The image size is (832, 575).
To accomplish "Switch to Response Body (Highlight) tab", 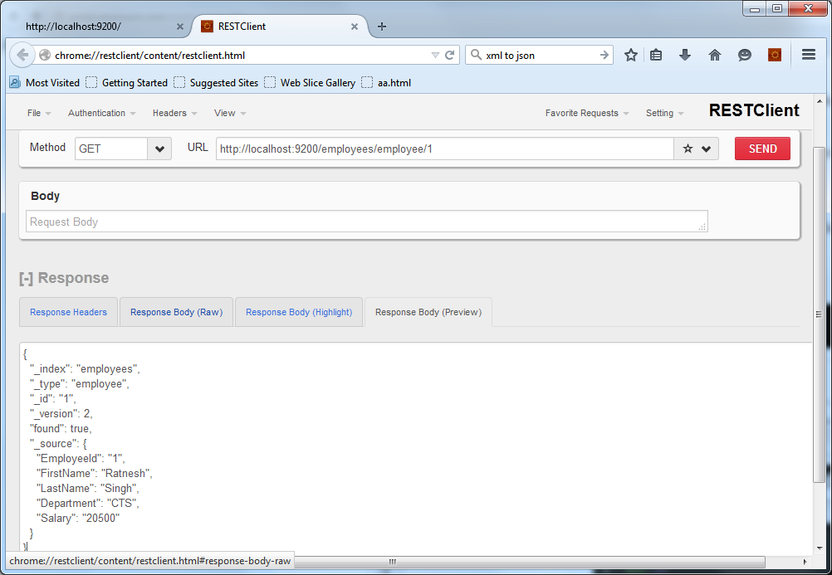I will point(299,312).
